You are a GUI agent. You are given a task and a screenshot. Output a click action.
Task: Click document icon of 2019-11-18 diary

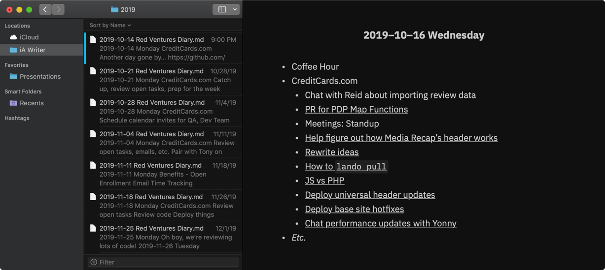click(93, 197)
